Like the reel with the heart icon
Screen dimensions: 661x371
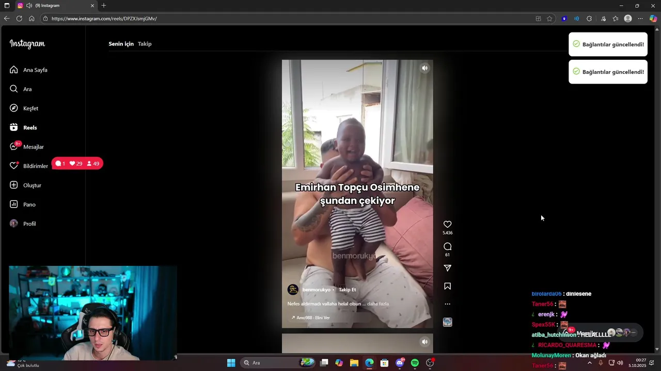(x=448, y=224)
